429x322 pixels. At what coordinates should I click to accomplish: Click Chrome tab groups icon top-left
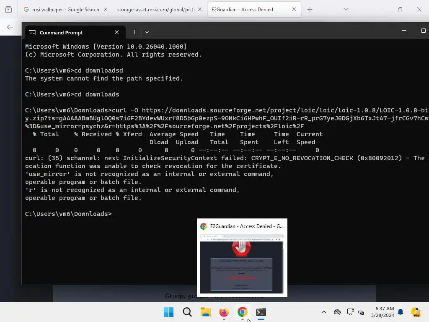pyautogui.click(x=8, y=9)
